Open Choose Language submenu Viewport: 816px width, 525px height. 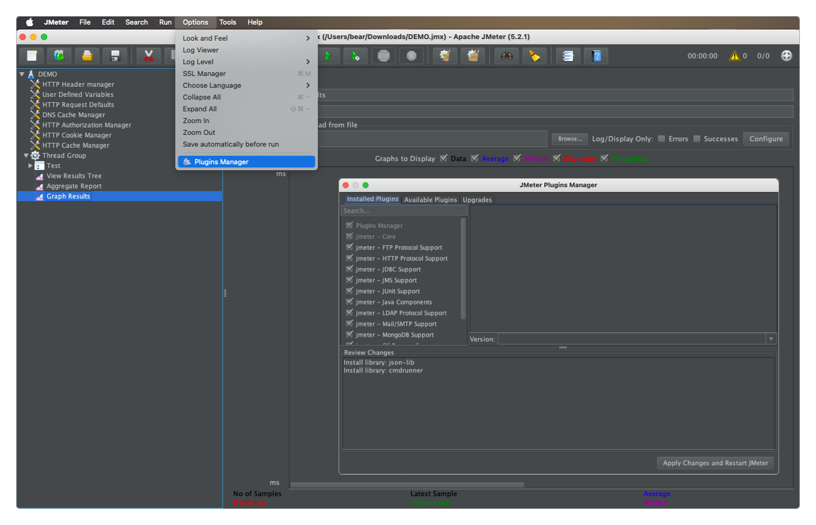click(x=246, y=85)
